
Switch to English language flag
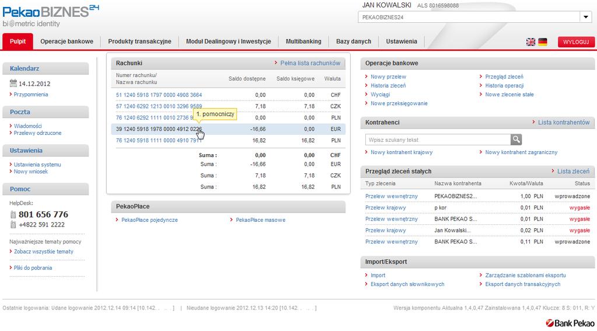tap(530, 42)
